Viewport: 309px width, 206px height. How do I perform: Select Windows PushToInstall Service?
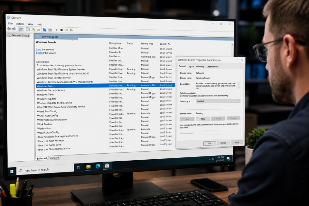pos(54,78)
